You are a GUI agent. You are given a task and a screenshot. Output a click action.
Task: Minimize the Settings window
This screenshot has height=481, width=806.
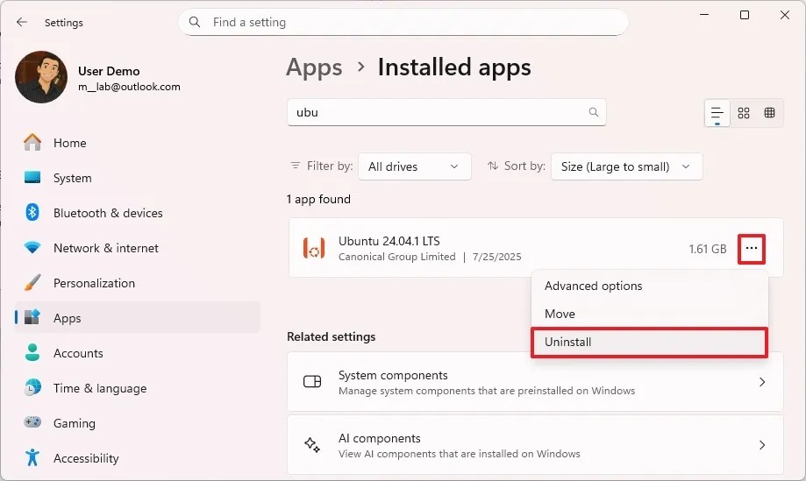click(704, 15)
